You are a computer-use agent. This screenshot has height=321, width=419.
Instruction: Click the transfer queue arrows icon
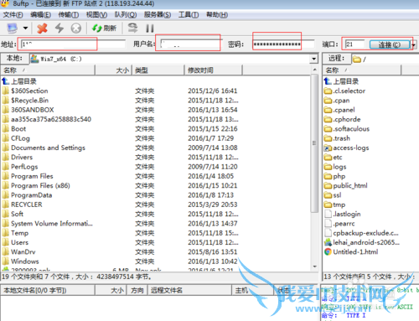pyautogui.click(x=132, y=28)
